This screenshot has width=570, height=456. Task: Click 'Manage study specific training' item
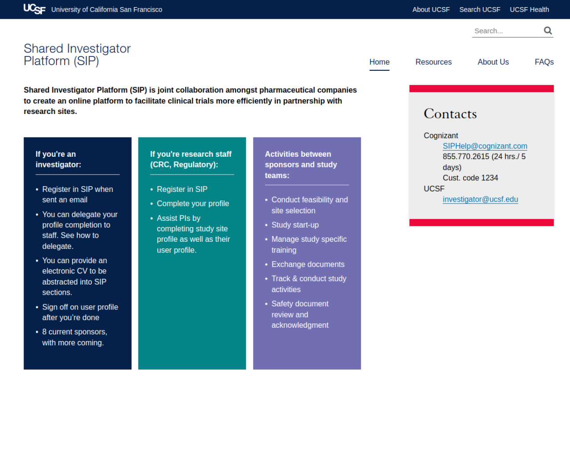(309, 244)
